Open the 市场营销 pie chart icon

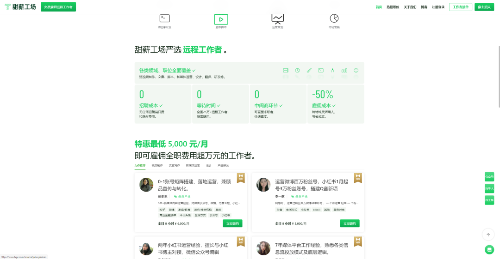334,18
